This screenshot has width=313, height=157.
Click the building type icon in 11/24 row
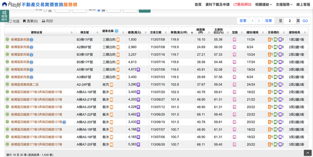[x=235, y=40]
